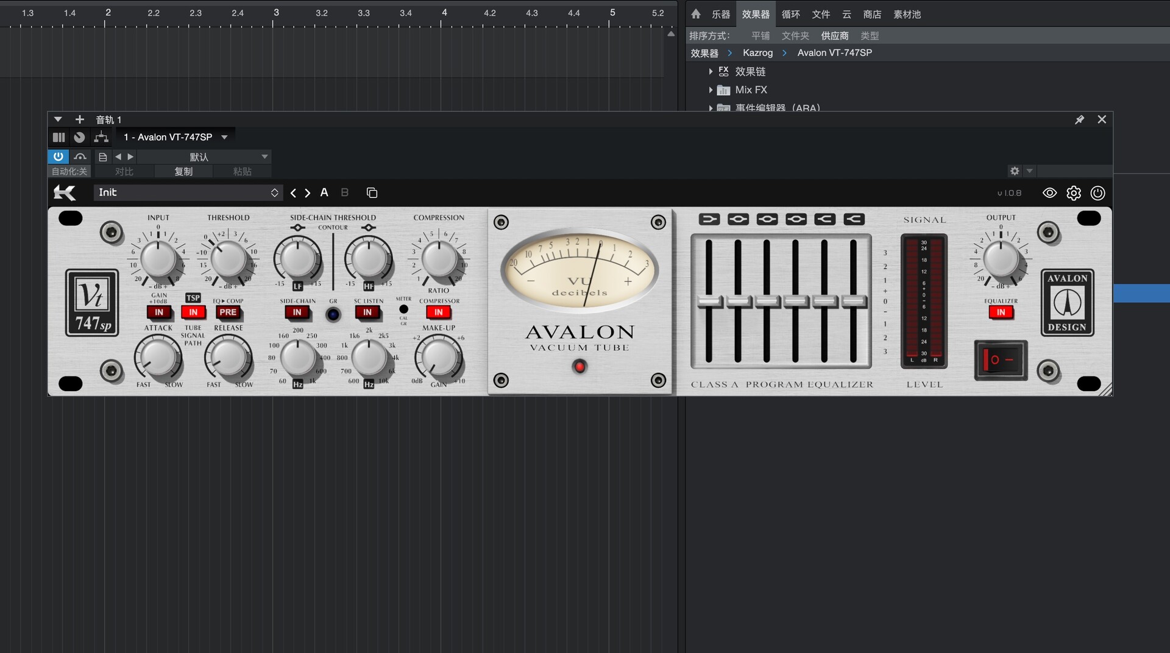The height and width of the screenshot is (653, 1170).
Task: Click the 自动化:关 button
Action: point(69,172)
